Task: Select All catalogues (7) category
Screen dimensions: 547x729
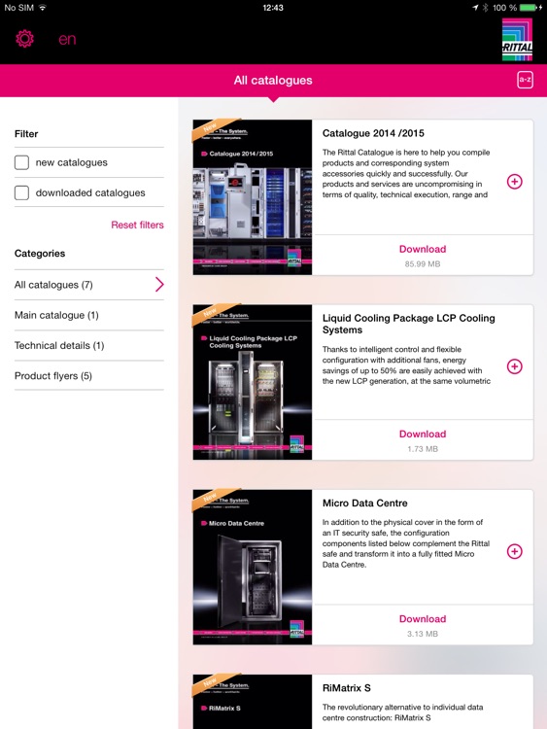Action: (x=89, y=285)
